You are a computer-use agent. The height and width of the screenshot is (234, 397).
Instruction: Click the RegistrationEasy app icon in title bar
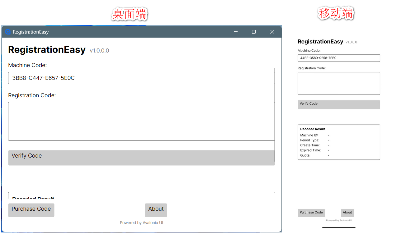click(x=8, y=32)
